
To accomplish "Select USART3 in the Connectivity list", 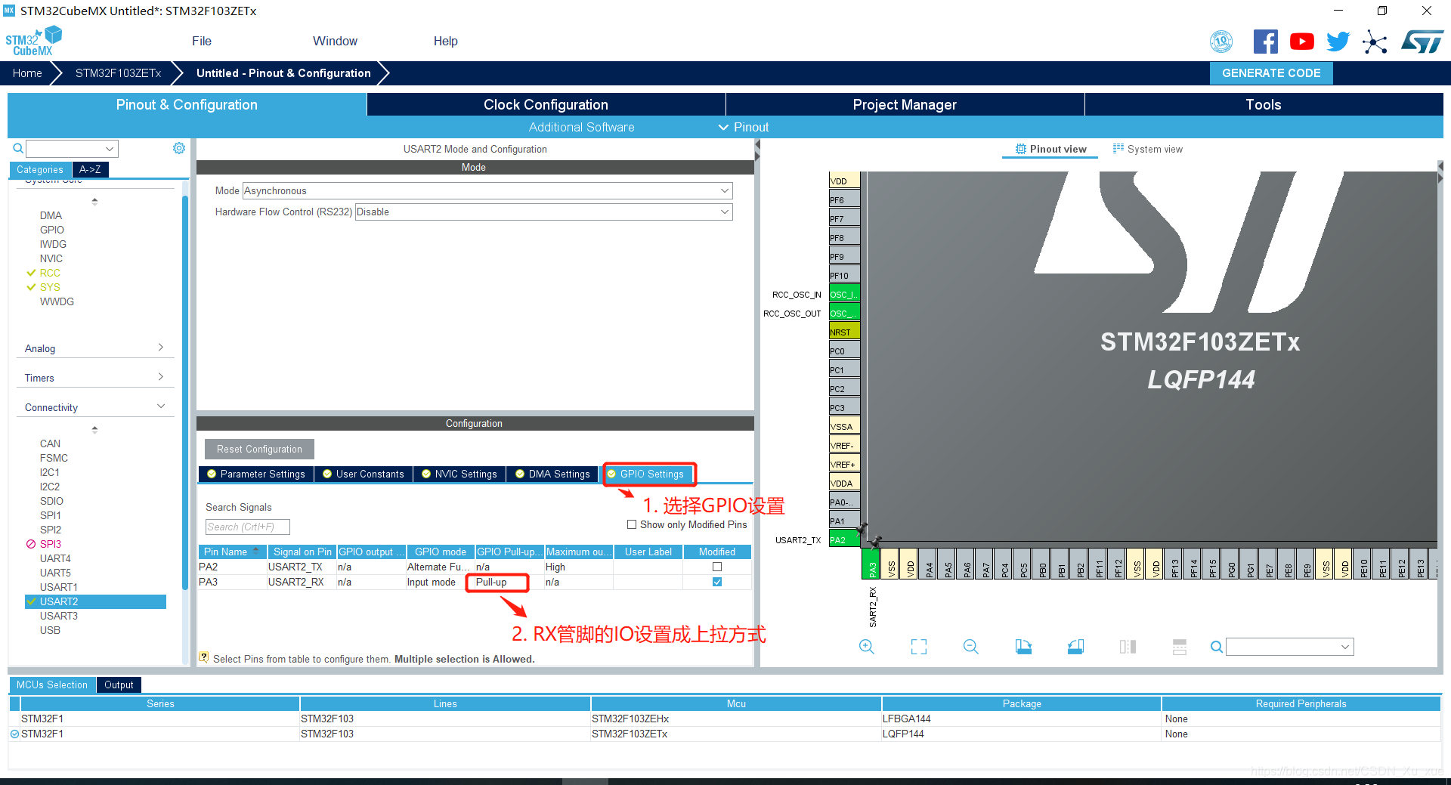I will (59, 616).
